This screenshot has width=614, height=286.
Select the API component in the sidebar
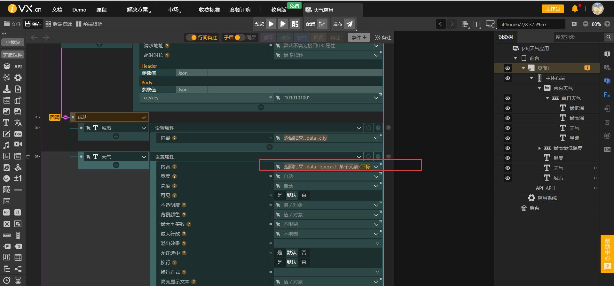pos(18,66)
